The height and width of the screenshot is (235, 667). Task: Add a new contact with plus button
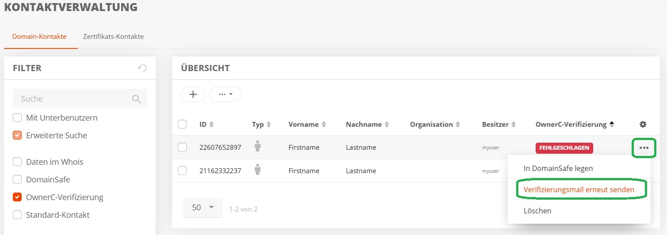pyautogui.click(x=193, y=94)
